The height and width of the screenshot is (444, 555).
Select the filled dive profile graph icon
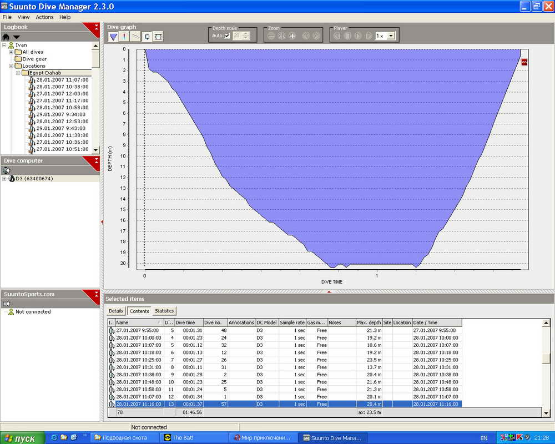pos(113,37)
